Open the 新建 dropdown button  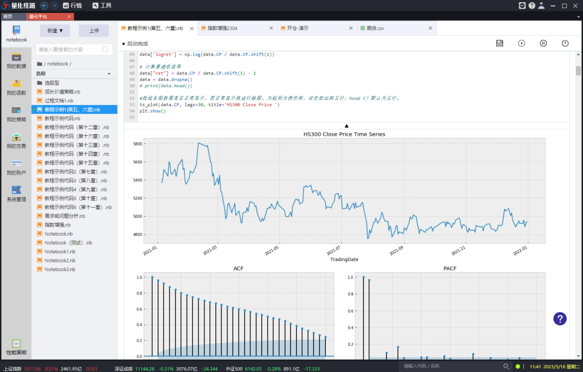click(x=55, y=31)
